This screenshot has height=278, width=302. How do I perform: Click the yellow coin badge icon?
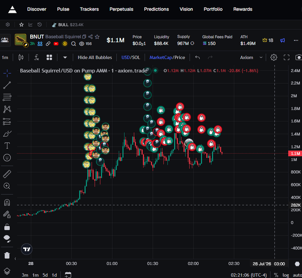click(x=65, y=44)
